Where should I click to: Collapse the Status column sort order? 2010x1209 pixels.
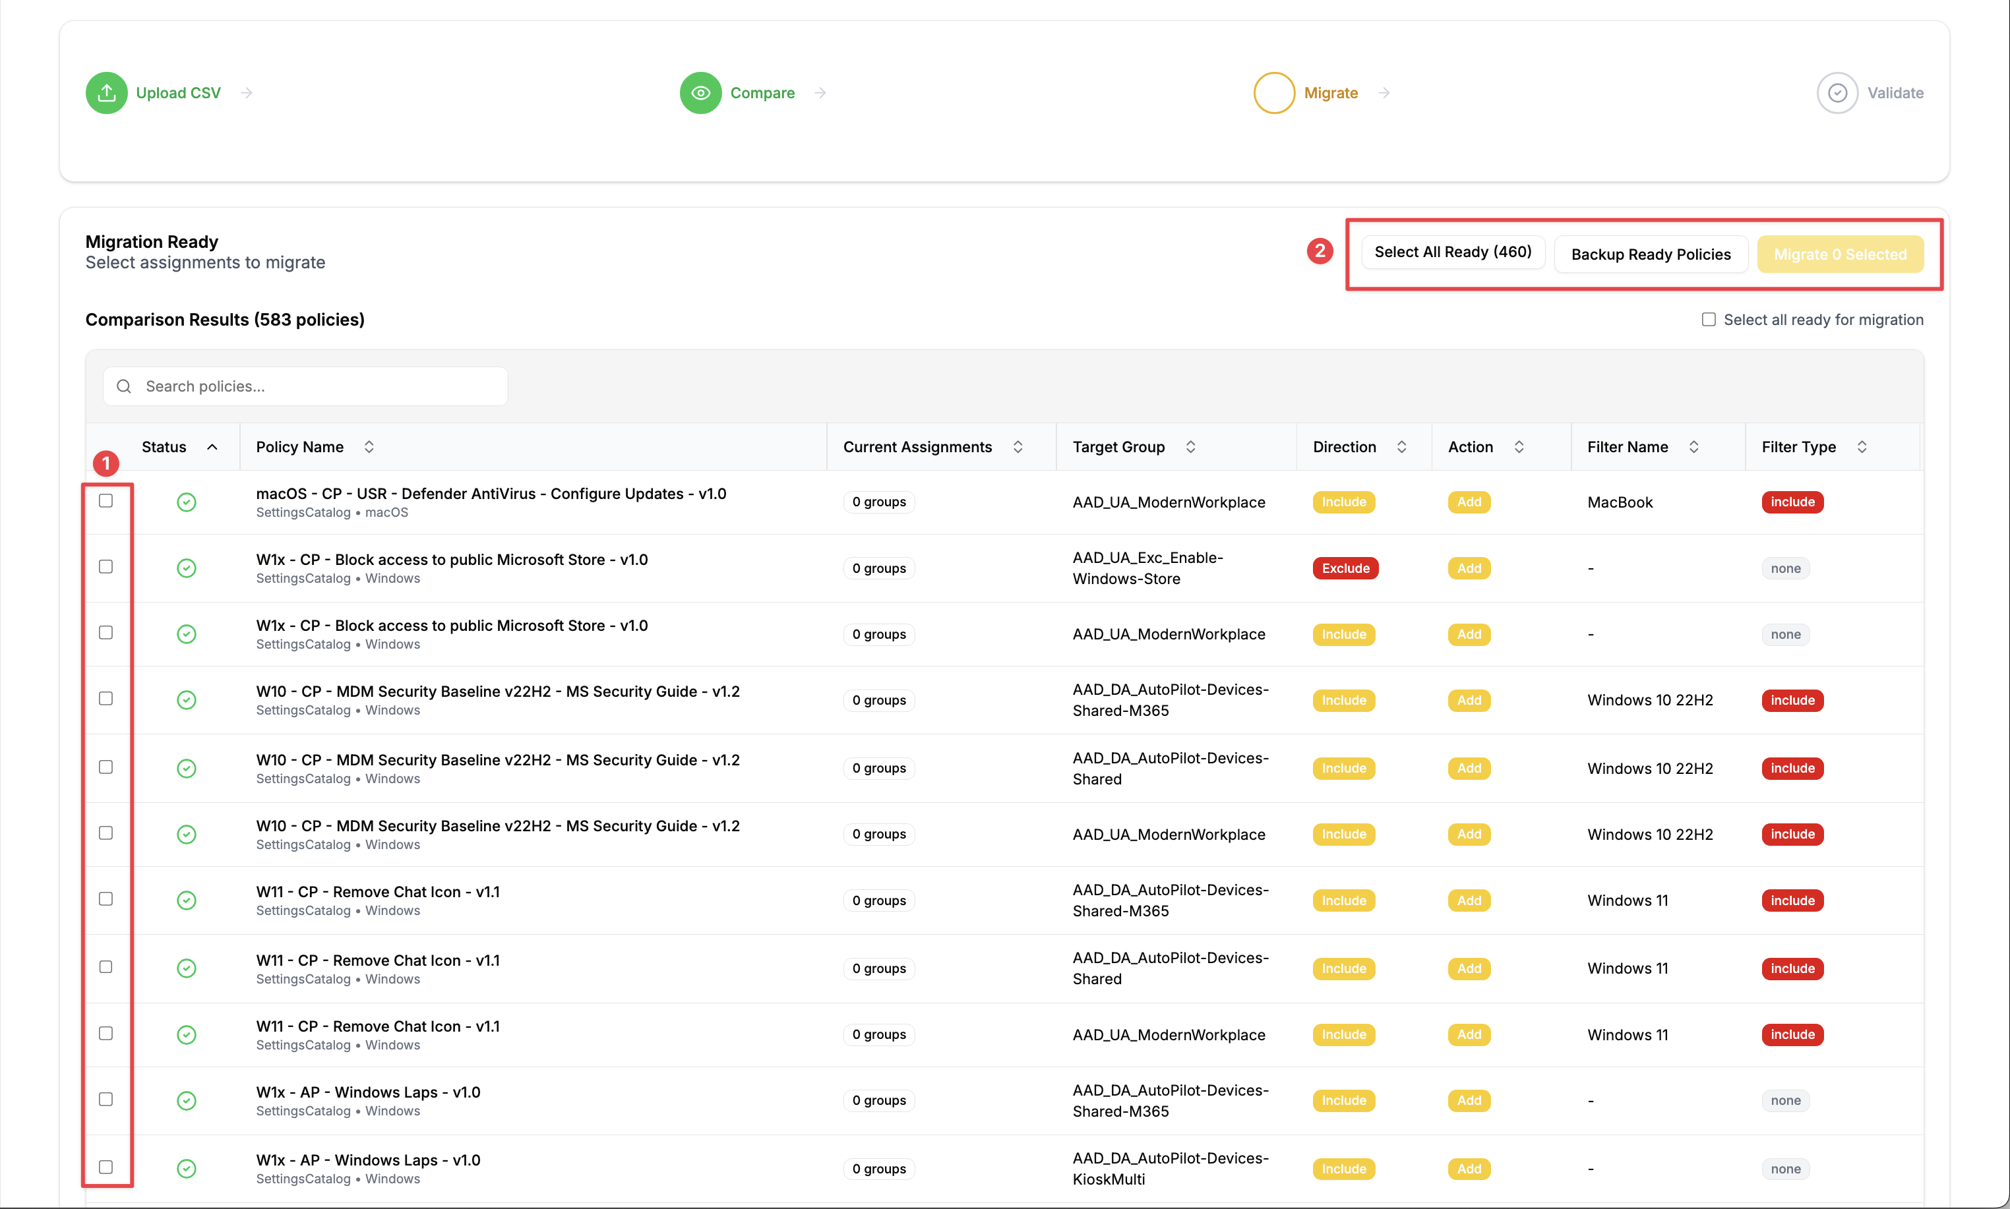(x=212, y=446)
